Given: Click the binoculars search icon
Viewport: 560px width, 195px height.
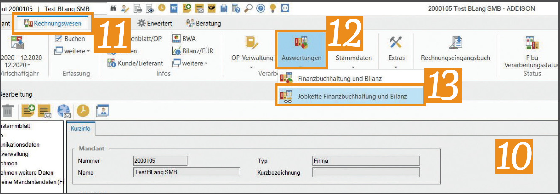Looking at the screenshot, I should click(x=113, y=8).
